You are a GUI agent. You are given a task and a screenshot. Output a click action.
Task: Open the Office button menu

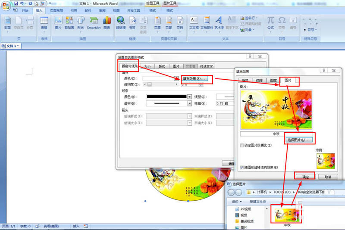(x=6, y=6)
